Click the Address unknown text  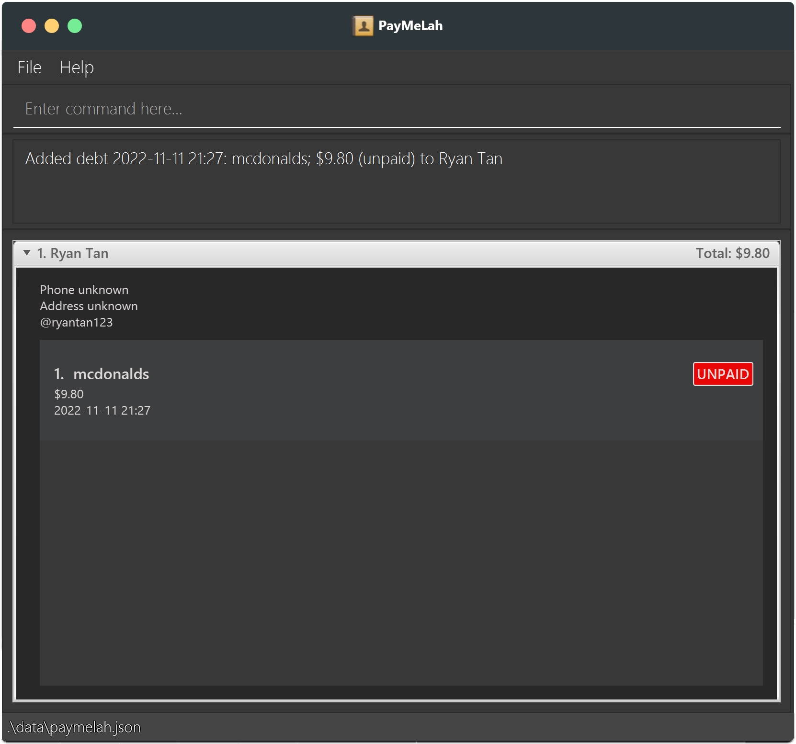point(89,306)
